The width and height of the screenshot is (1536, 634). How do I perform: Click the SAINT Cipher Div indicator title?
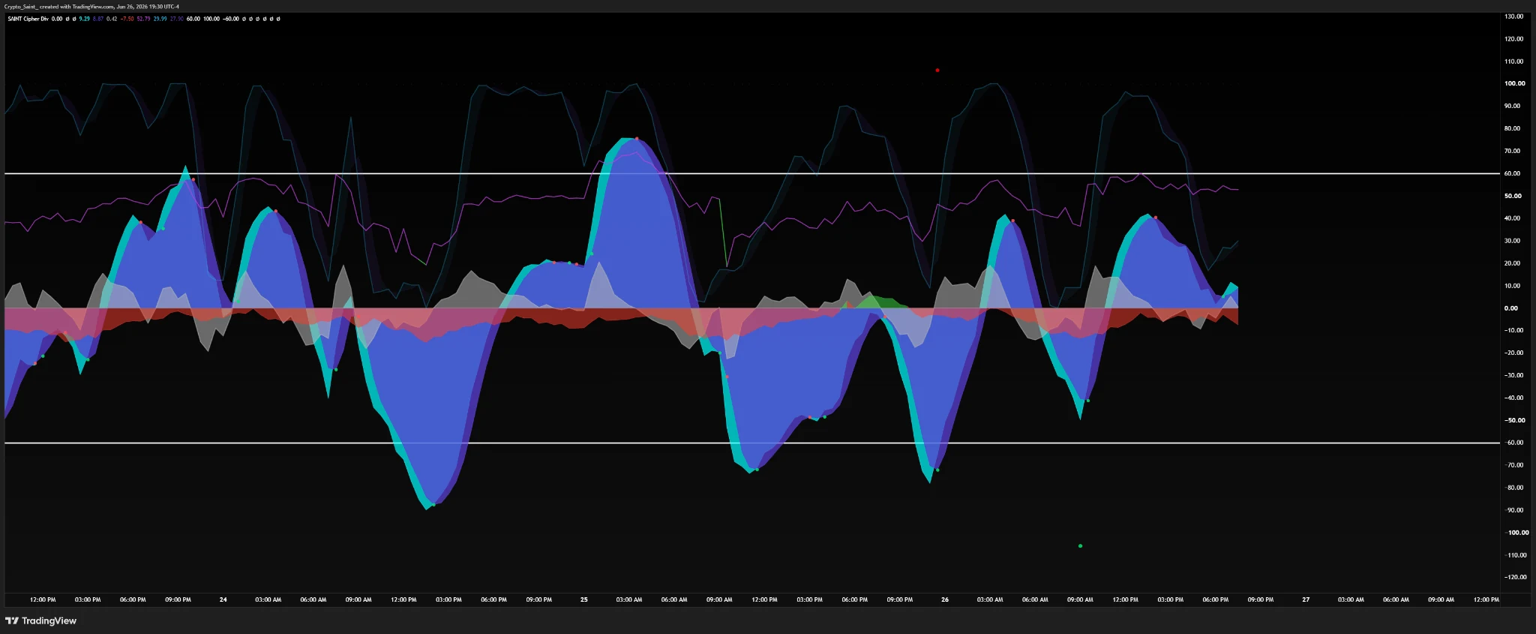pos(28,19)
